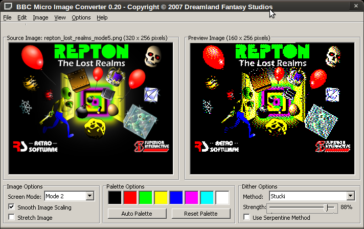Viewport: 364px width, 229px height.
Task: Open the Help menu
Action: pos(102,17)
